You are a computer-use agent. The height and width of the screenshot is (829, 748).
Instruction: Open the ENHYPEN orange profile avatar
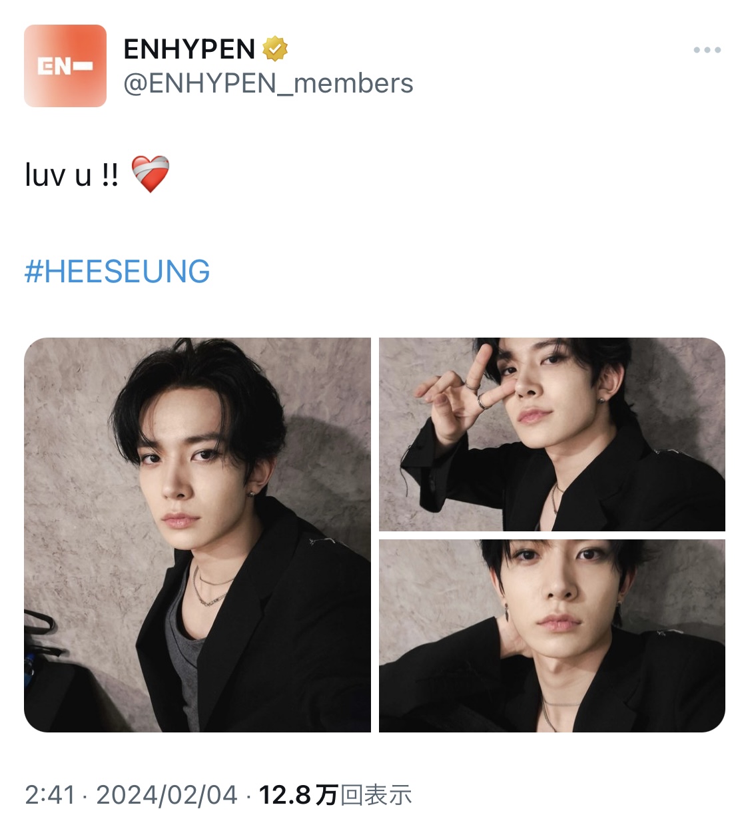(65, 66)
